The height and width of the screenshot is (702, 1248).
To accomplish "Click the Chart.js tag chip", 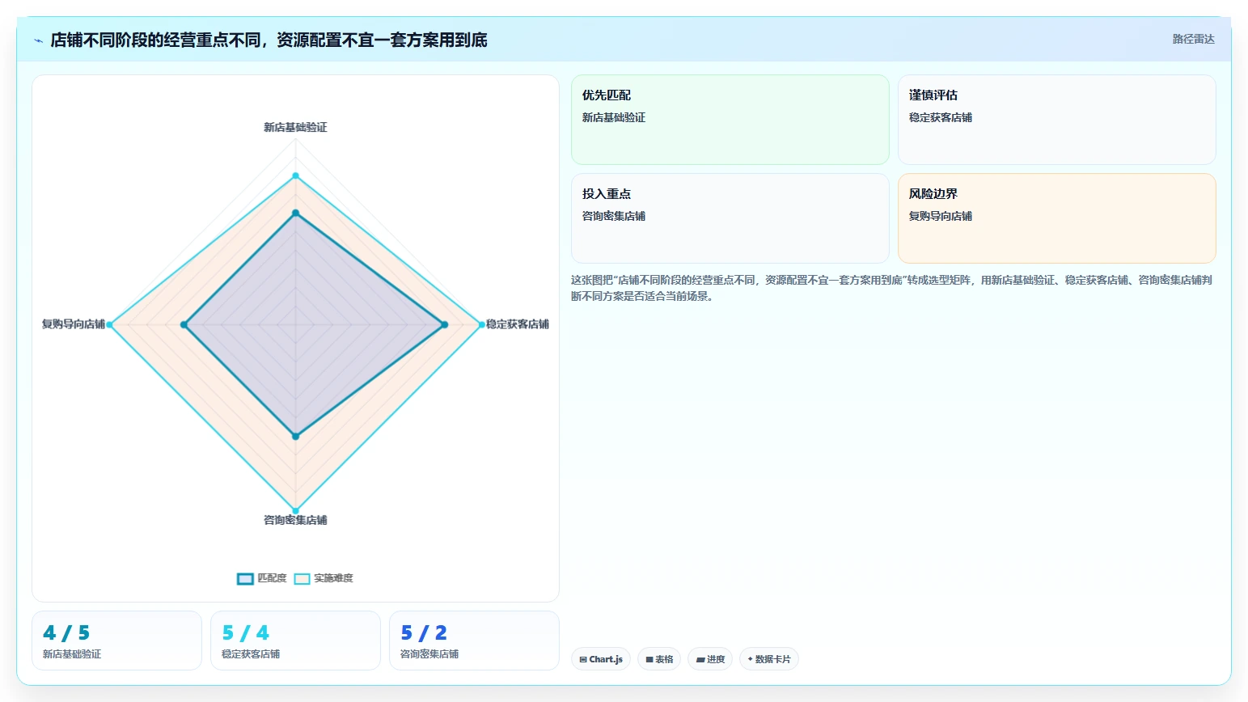I will 601,659.
